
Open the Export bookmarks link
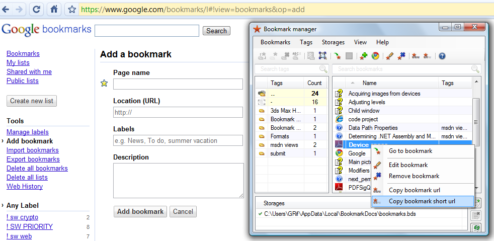(x=33, y=159)
